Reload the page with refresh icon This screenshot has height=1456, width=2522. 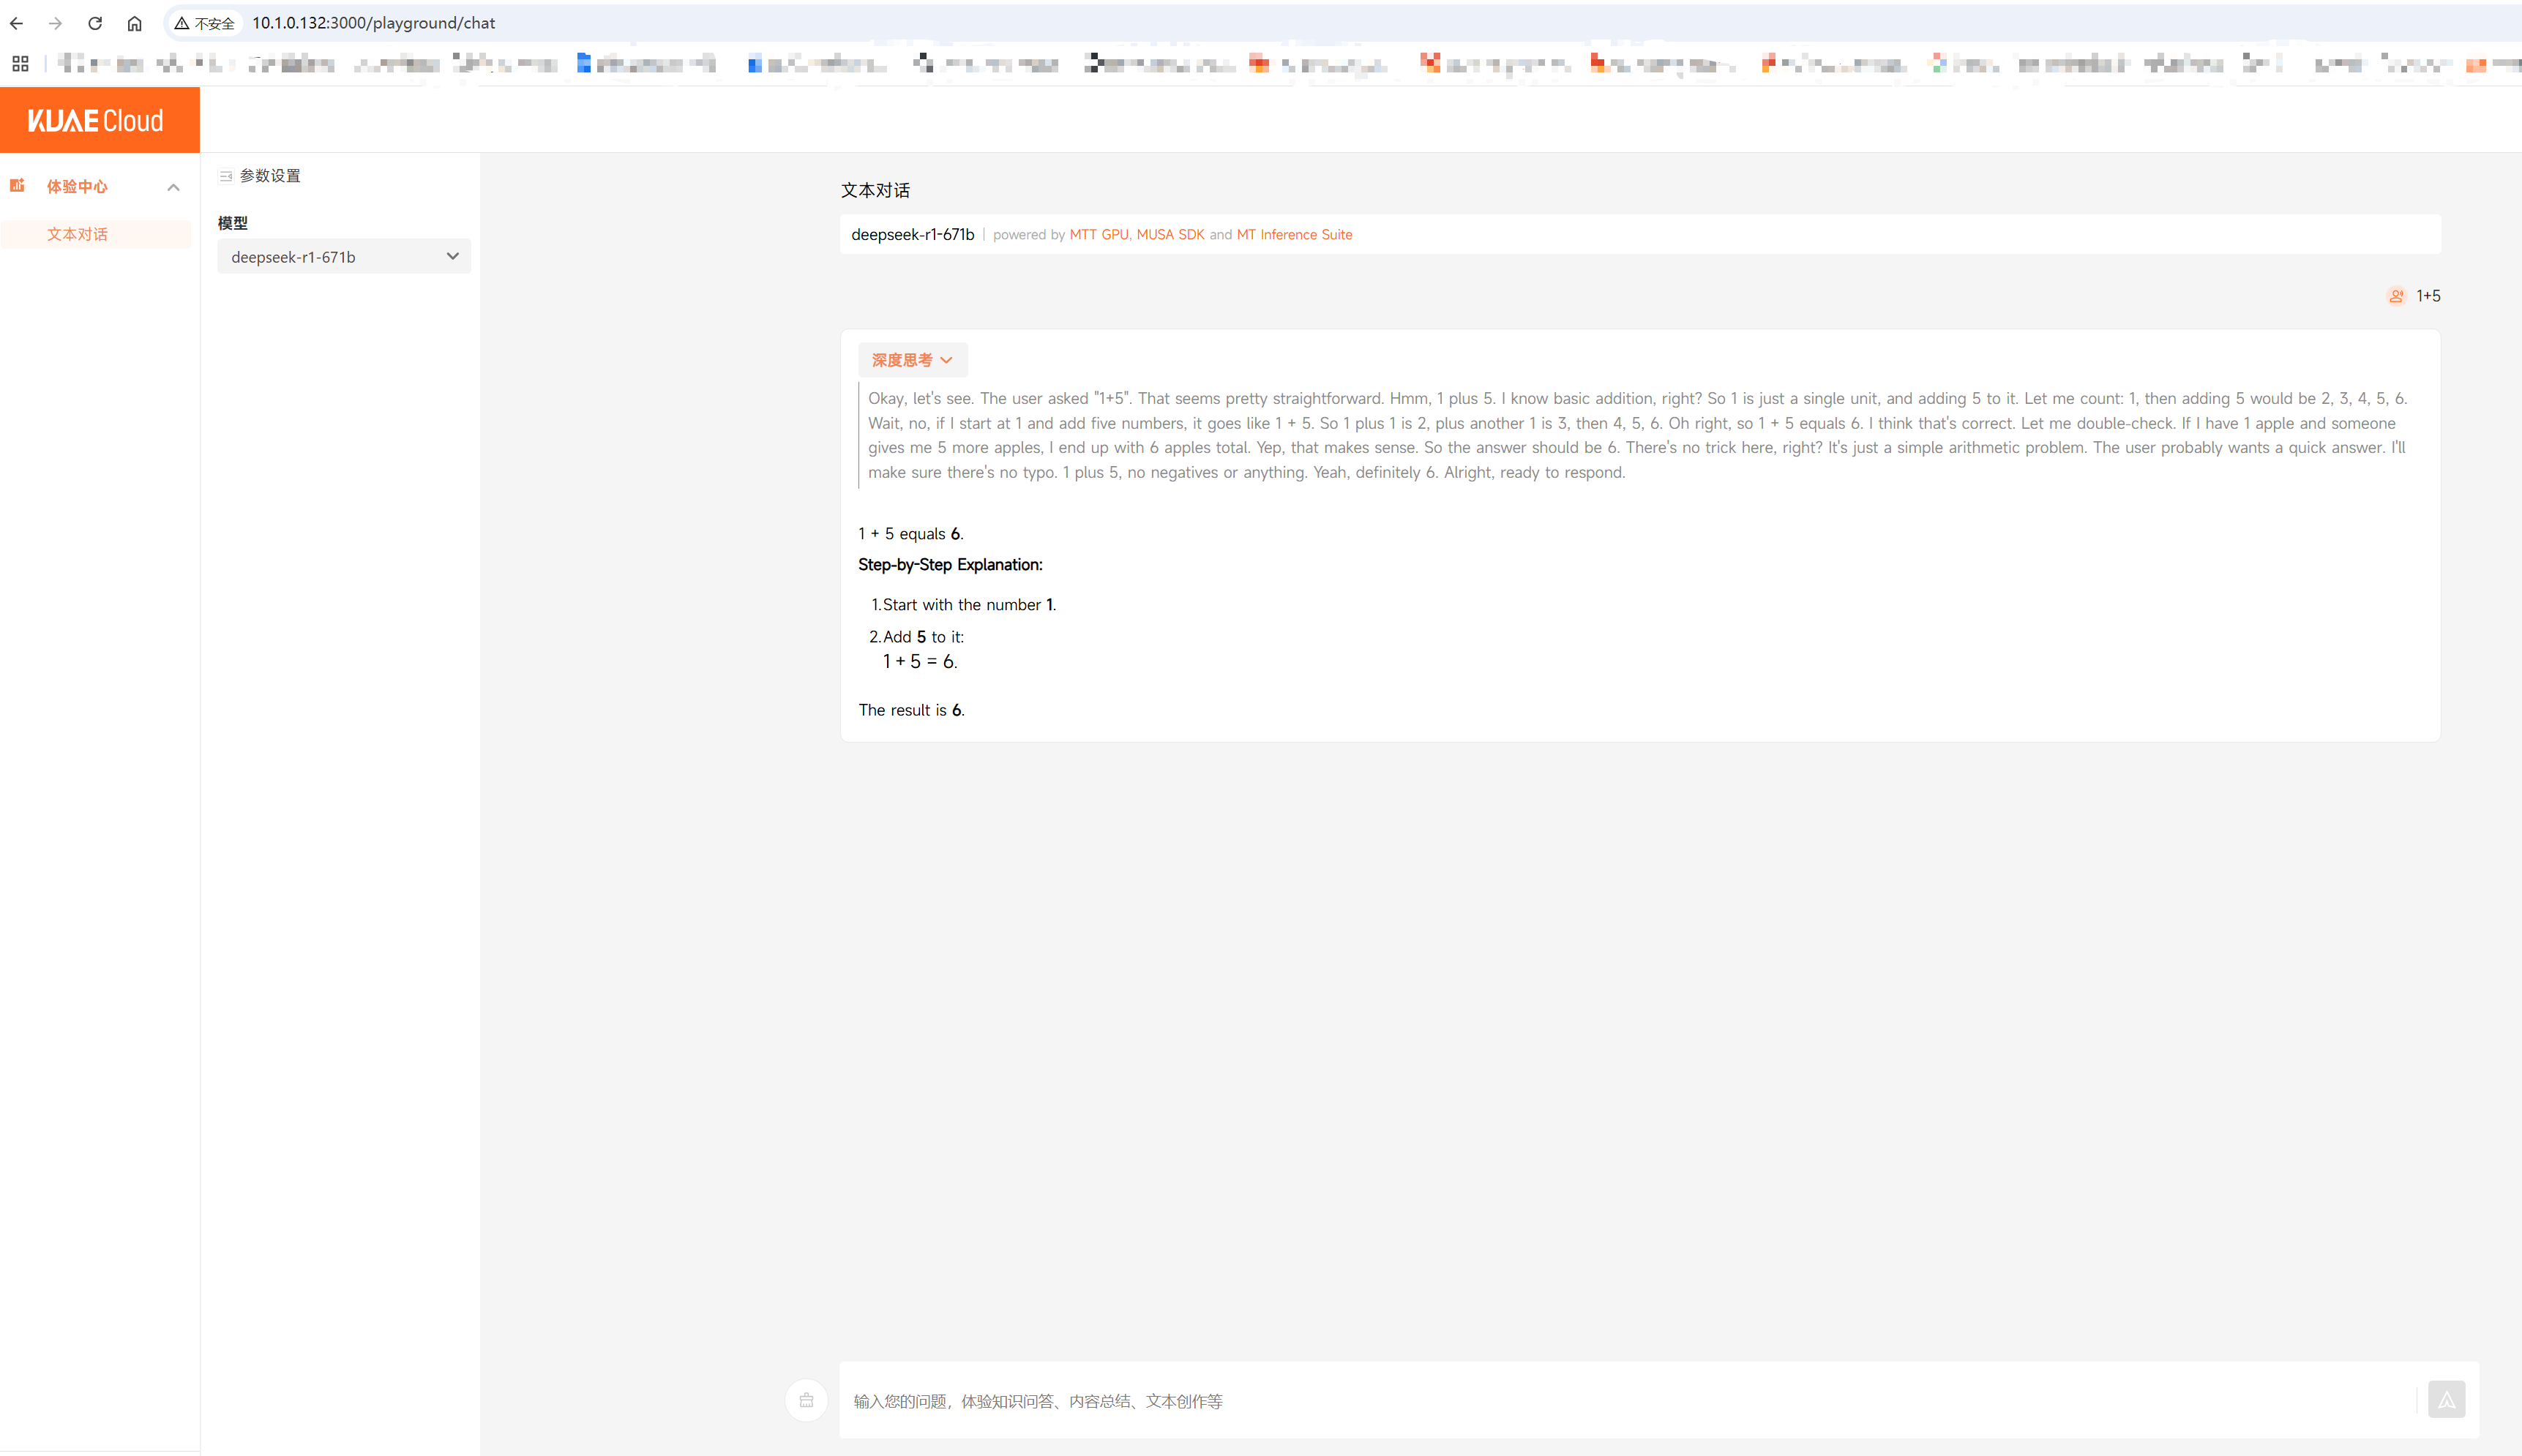click(x=95, y=23)
